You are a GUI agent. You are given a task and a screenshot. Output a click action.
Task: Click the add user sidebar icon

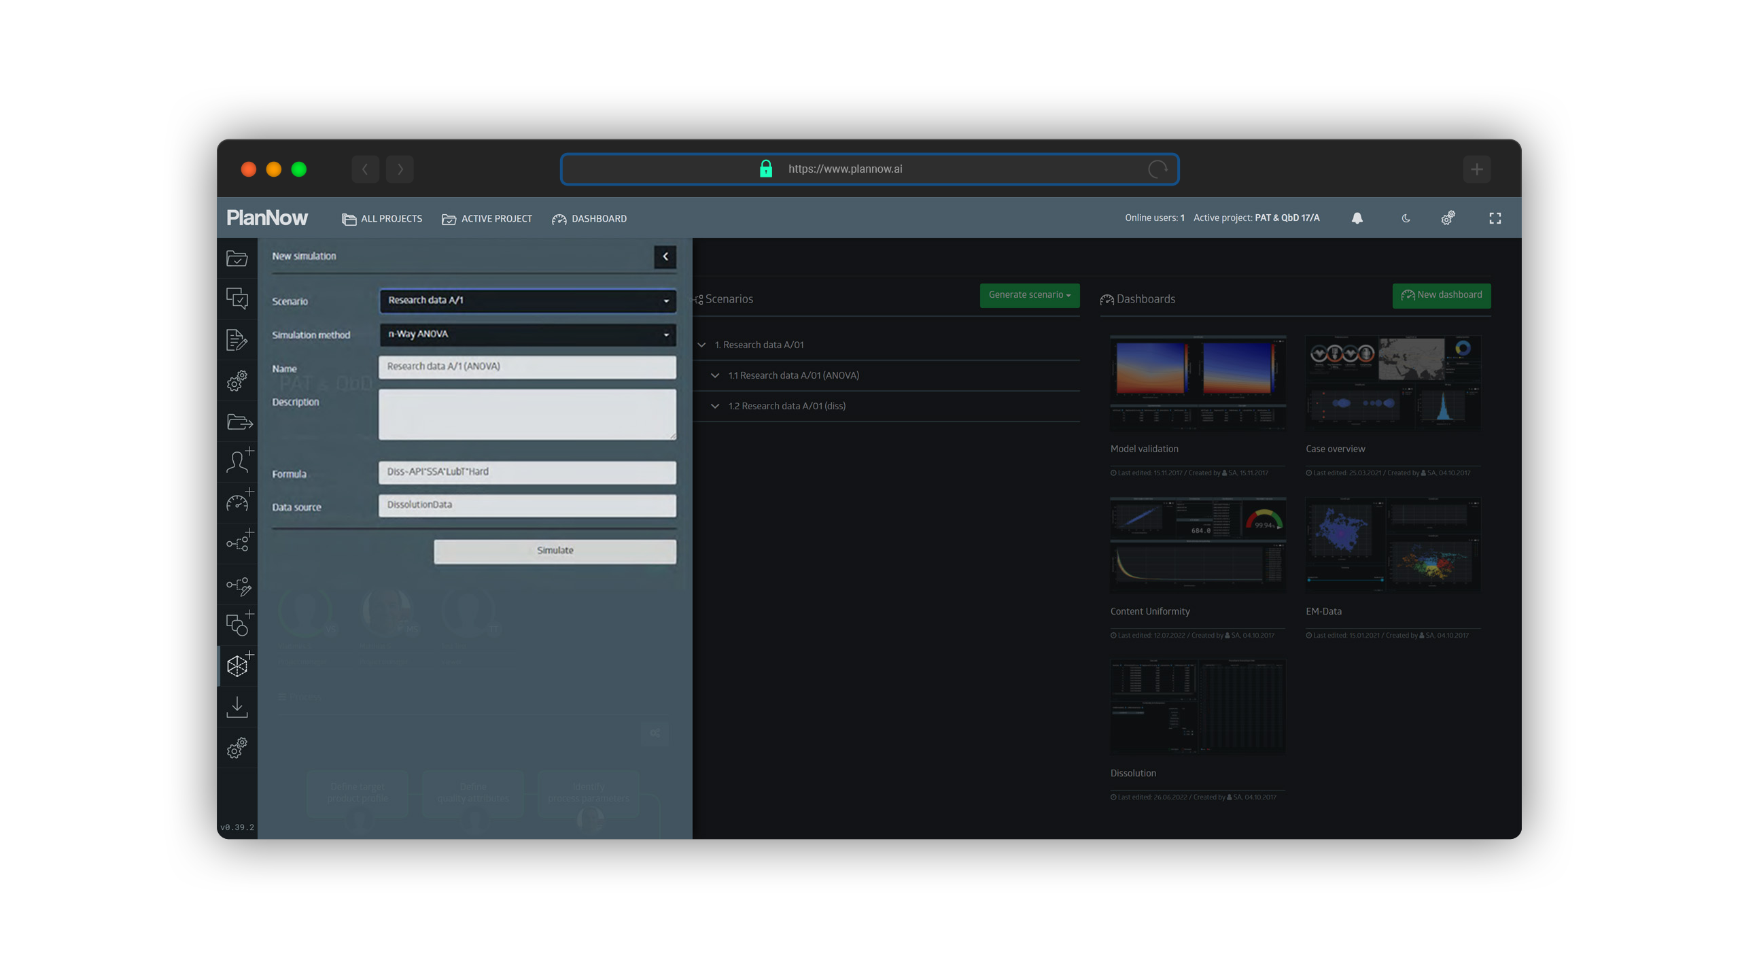click(x=239, y=461)
